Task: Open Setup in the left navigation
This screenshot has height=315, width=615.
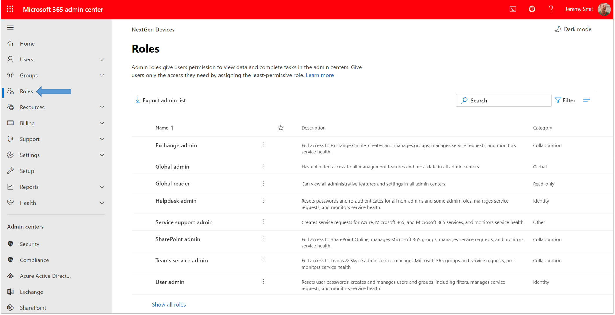Action: [x=27, y=171]
